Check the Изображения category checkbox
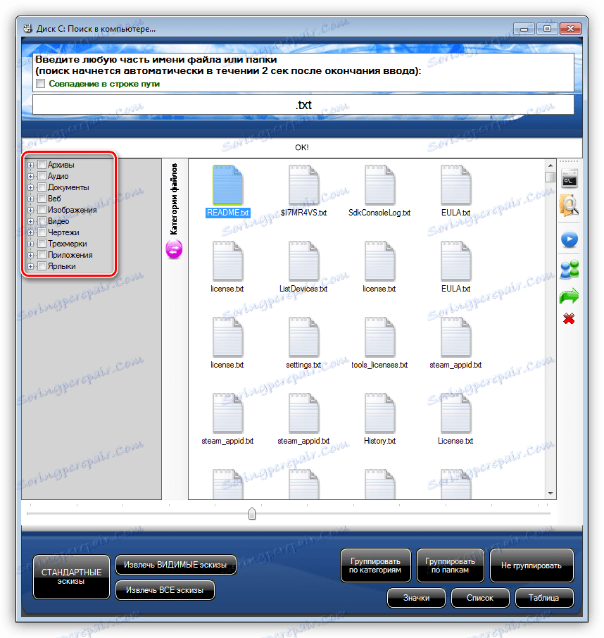 click(x=42, y=210)
